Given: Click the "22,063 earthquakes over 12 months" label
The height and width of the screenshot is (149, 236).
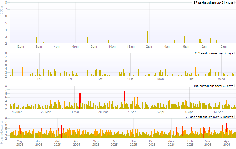Looking at the screenshot, I should point(209,117).
